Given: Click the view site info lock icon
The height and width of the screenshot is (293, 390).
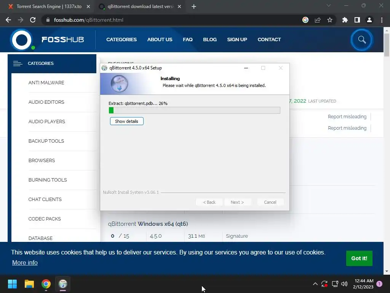Looking at the screenshot, I should click(x=48, y=20).
